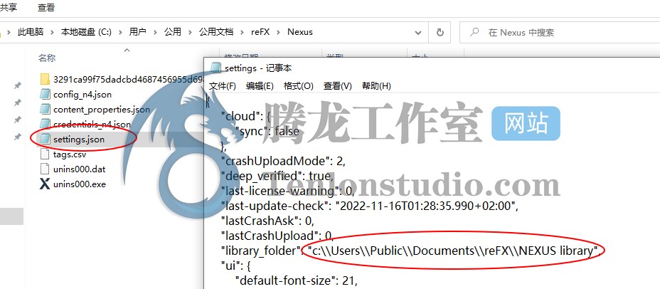The image size is (660, 289).
Task: Select the settings.json file
Action: click(x=79, y=140)
